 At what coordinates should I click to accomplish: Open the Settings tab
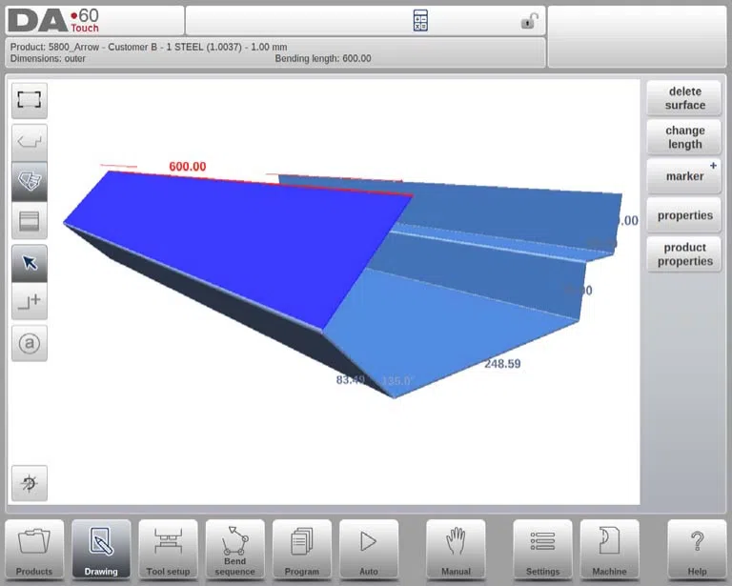point(542,550)
